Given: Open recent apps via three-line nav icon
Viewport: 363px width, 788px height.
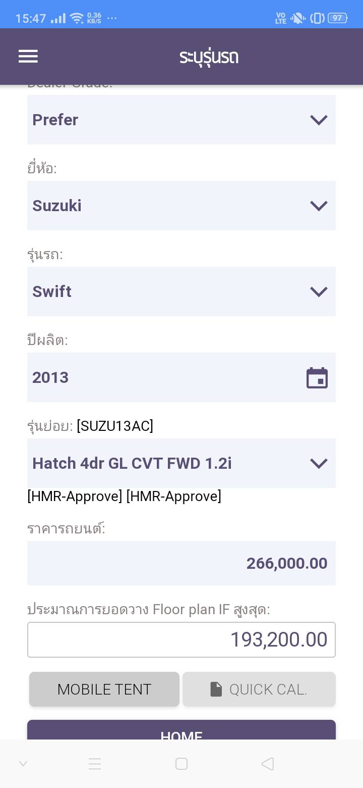Looking at the screenshot, I should coord(95,764).
